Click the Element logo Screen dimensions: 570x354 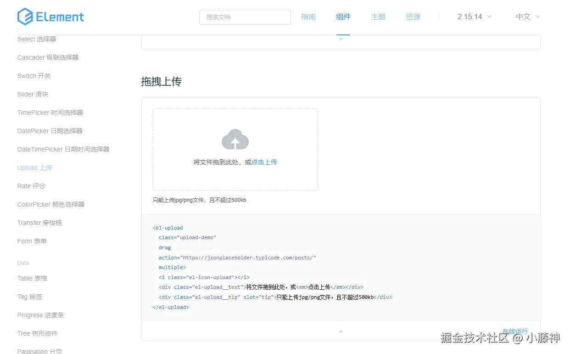coord(50,17)
